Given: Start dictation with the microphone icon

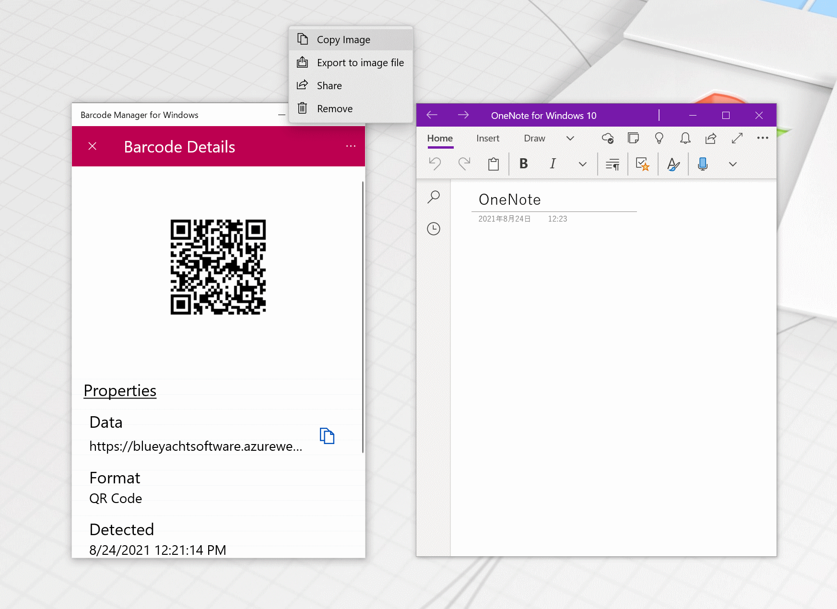Looking at the screenshot, I should [702, 164].
